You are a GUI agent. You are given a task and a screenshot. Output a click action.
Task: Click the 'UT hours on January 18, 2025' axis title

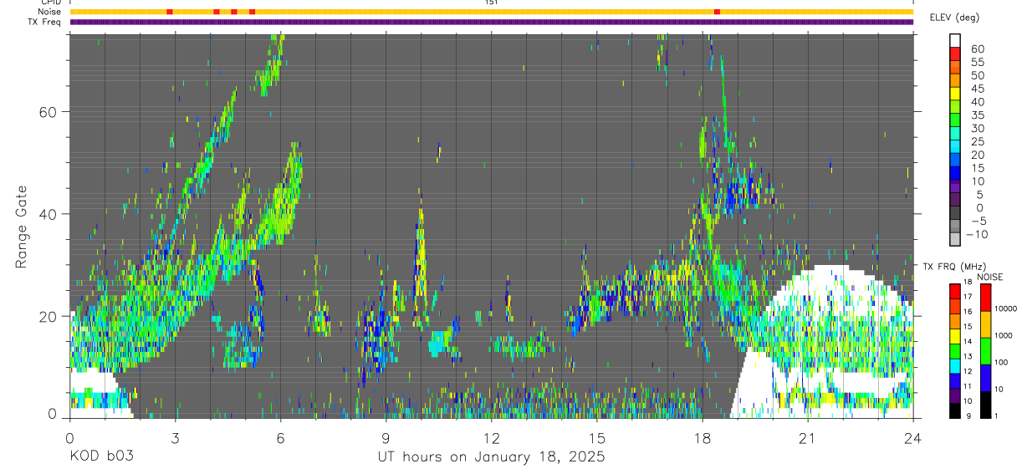click(x=491, y=457)
